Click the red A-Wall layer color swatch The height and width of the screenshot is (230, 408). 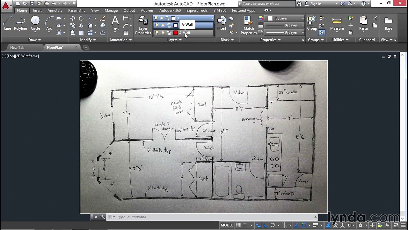(x=176, y=33)
